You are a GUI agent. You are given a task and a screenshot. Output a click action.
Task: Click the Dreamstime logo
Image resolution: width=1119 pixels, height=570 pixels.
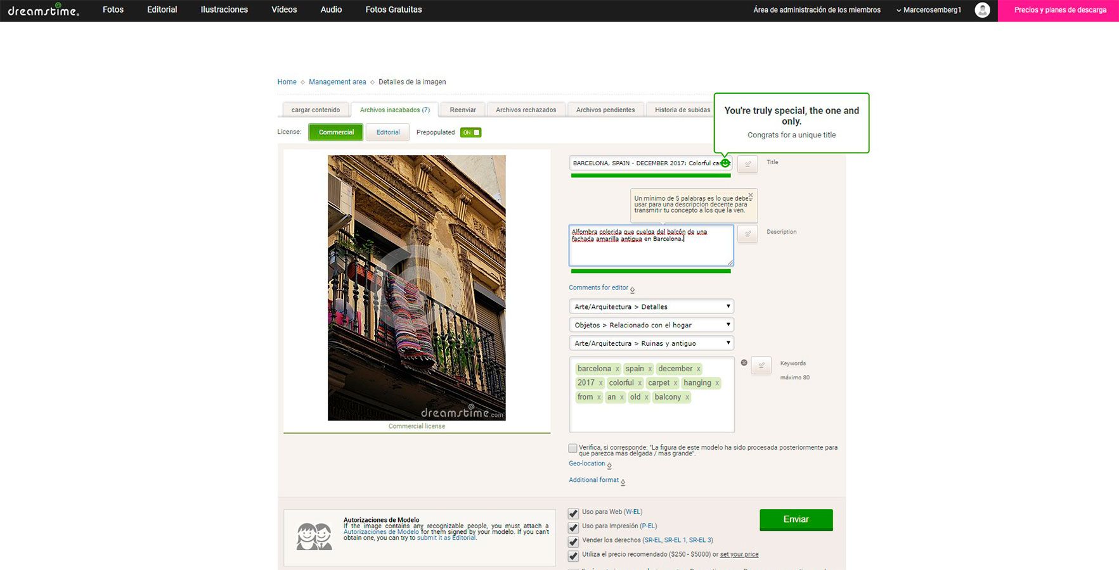(x=43, y=10)
